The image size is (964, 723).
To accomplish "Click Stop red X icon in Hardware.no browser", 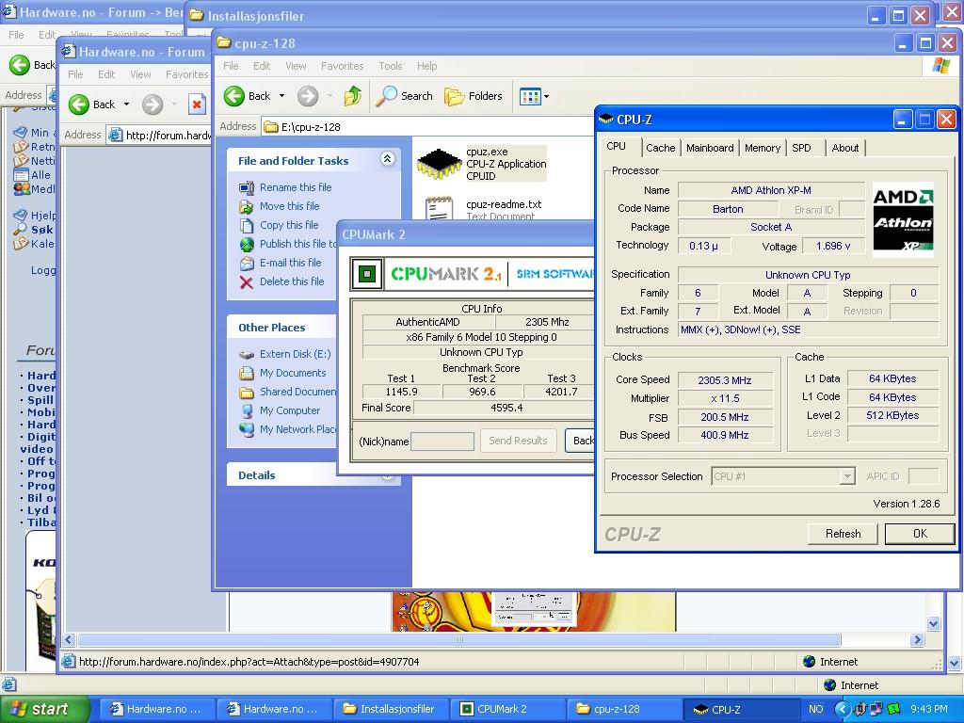I will coord(196,104).
